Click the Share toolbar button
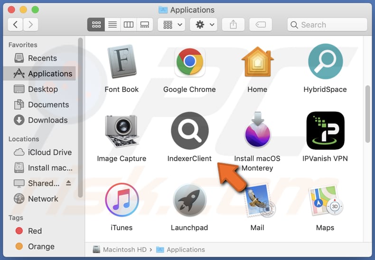This screenshot has width=375, height=260. coord(233,25)
